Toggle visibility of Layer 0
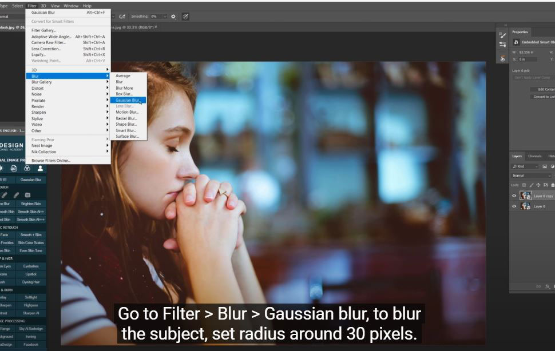 point(514,206)
